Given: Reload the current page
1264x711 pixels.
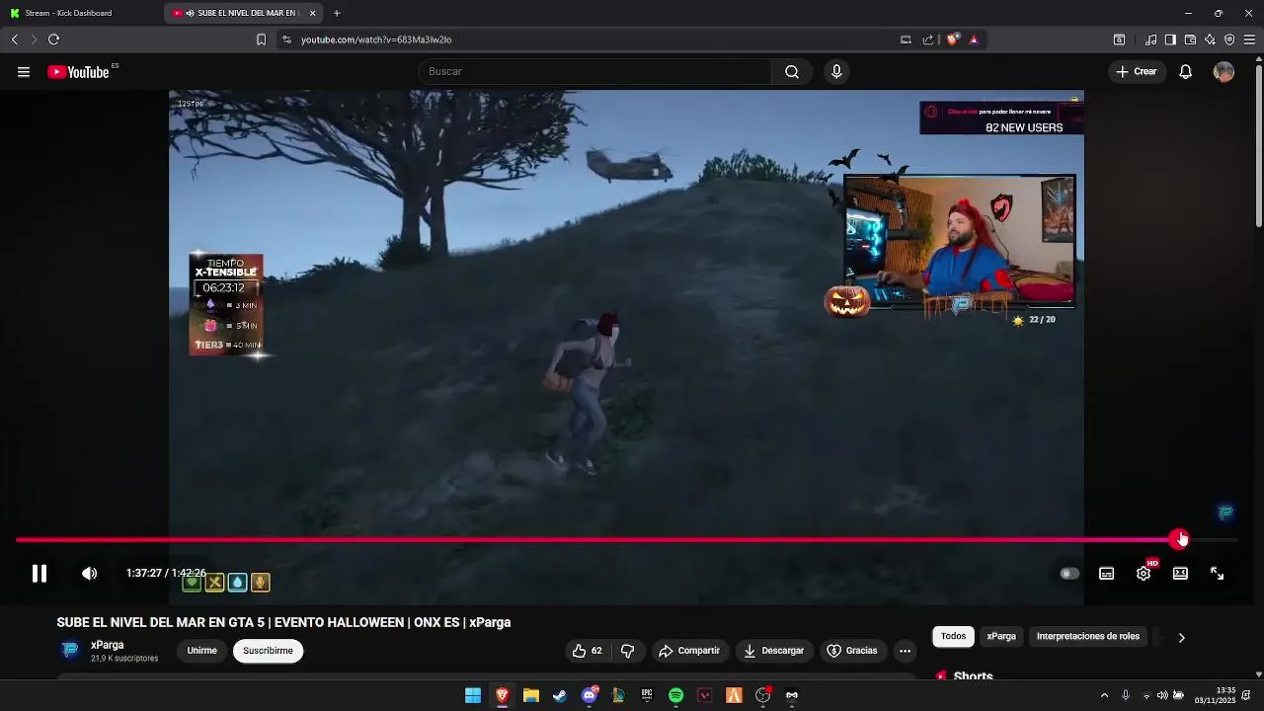Looking at the screenshot, I should pyautogui.click(x=53, y=39).
